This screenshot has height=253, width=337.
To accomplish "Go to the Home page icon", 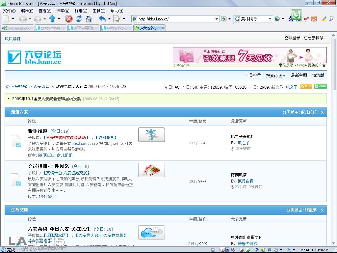I will pyautogui.click(x=89, y=19).
